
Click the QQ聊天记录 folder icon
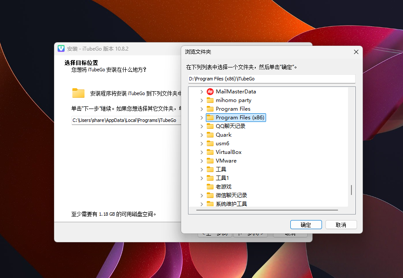click(x=210, y=126)
